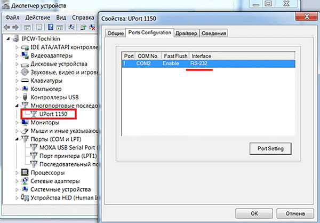Click the Контроллеры USB plug icon

coord(25,97)
